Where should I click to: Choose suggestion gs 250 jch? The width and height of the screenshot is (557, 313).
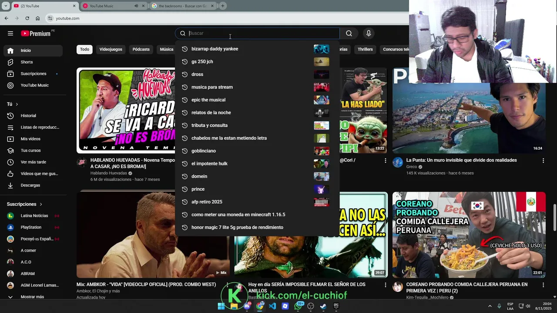pos(257,62)
